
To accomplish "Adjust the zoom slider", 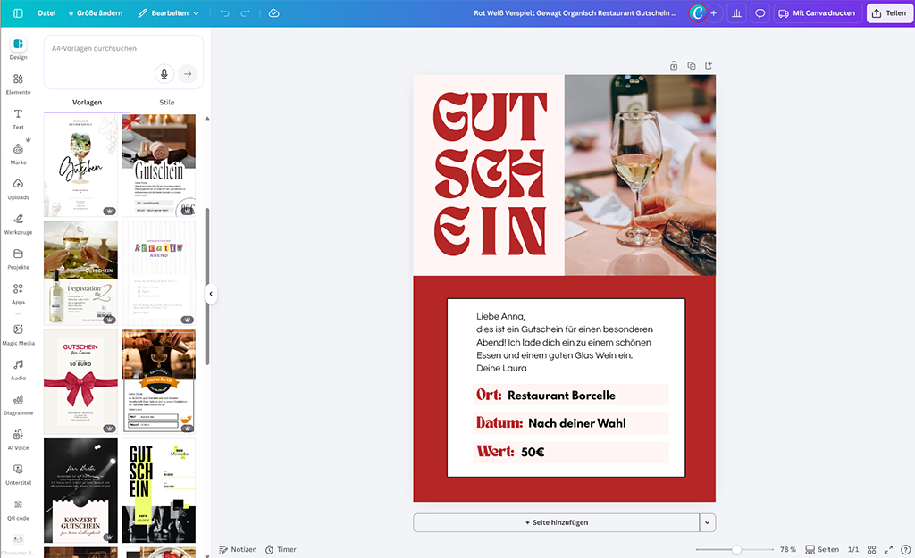I will tap(736, 549).
